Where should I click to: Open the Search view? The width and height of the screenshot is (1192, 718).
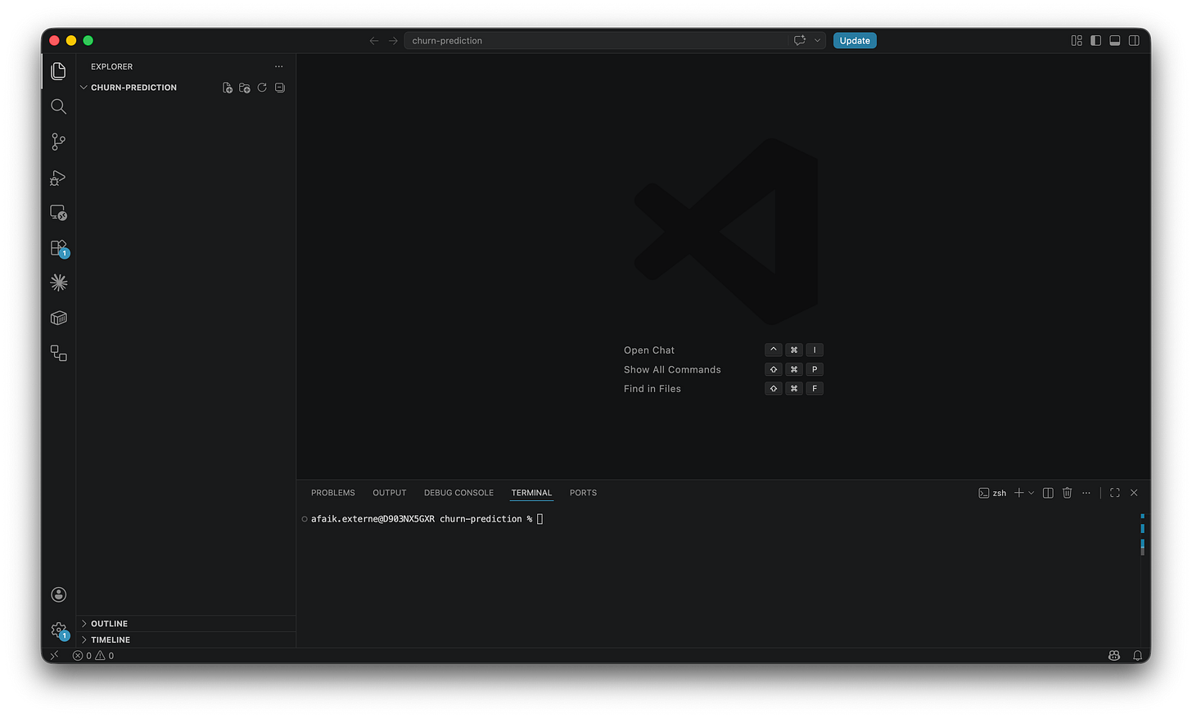point(58,106)
